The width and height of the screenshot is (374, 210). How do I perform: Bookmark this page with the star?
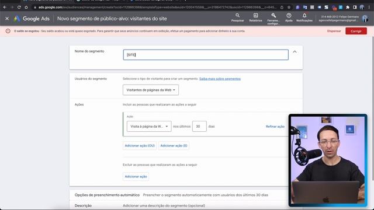(x=289, y=8)
